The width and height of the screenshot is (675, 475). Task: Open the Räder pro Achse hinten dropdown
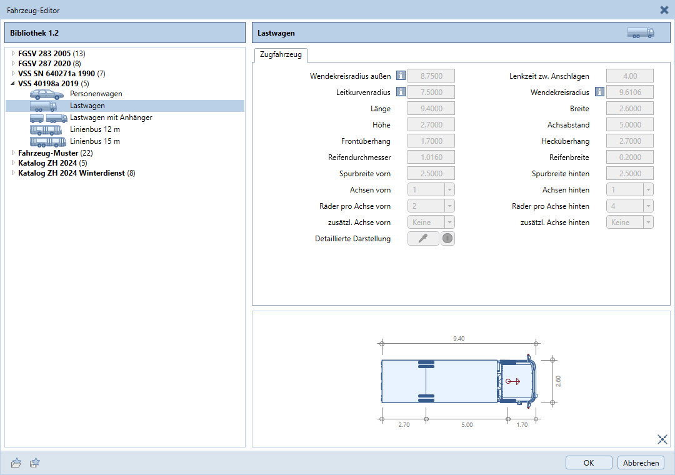click(647, 206)
